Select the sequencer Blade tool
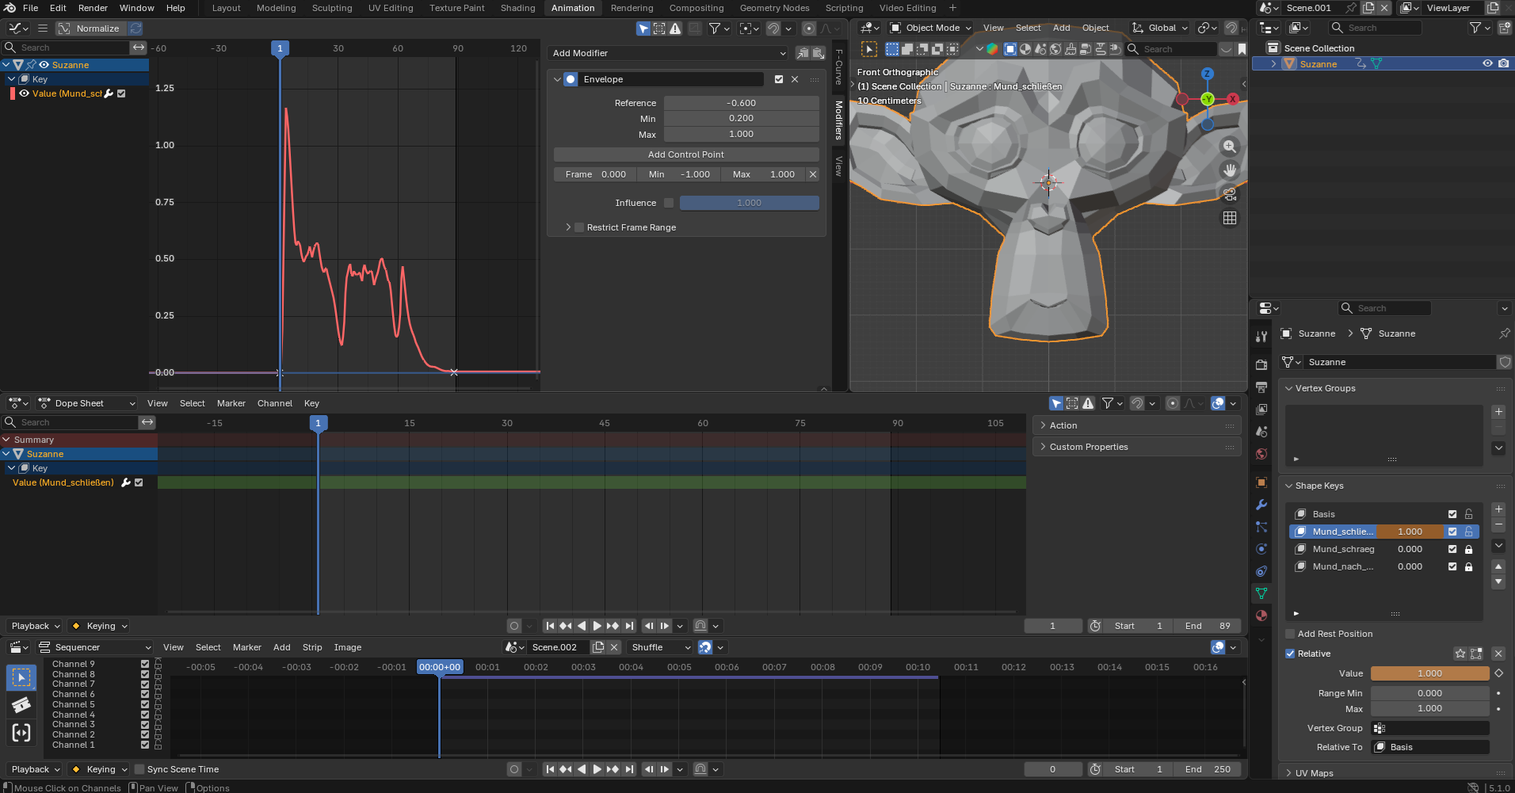The width and height of the screenshot is (1515, 793). coord(21,705)
